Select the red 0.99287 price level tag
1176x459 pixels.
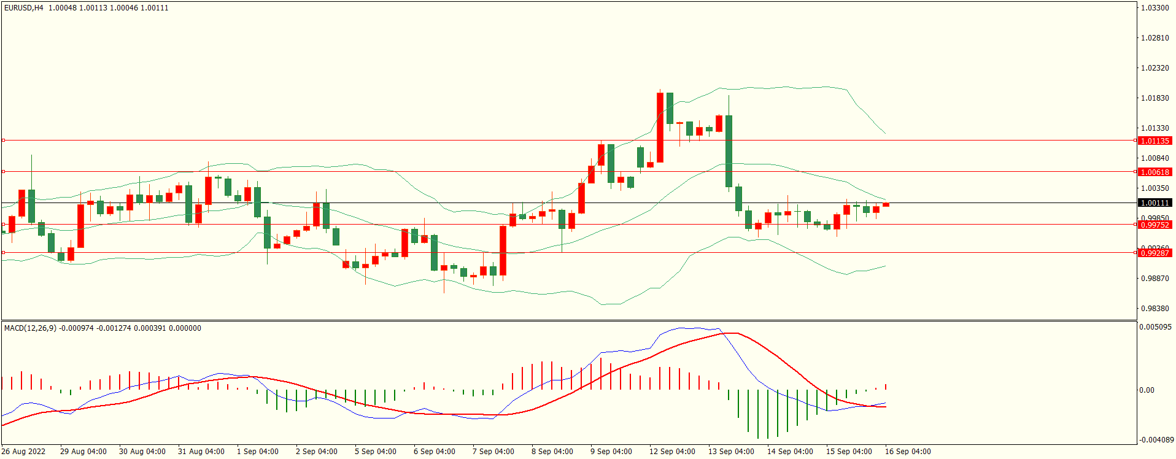[1155, 253]
